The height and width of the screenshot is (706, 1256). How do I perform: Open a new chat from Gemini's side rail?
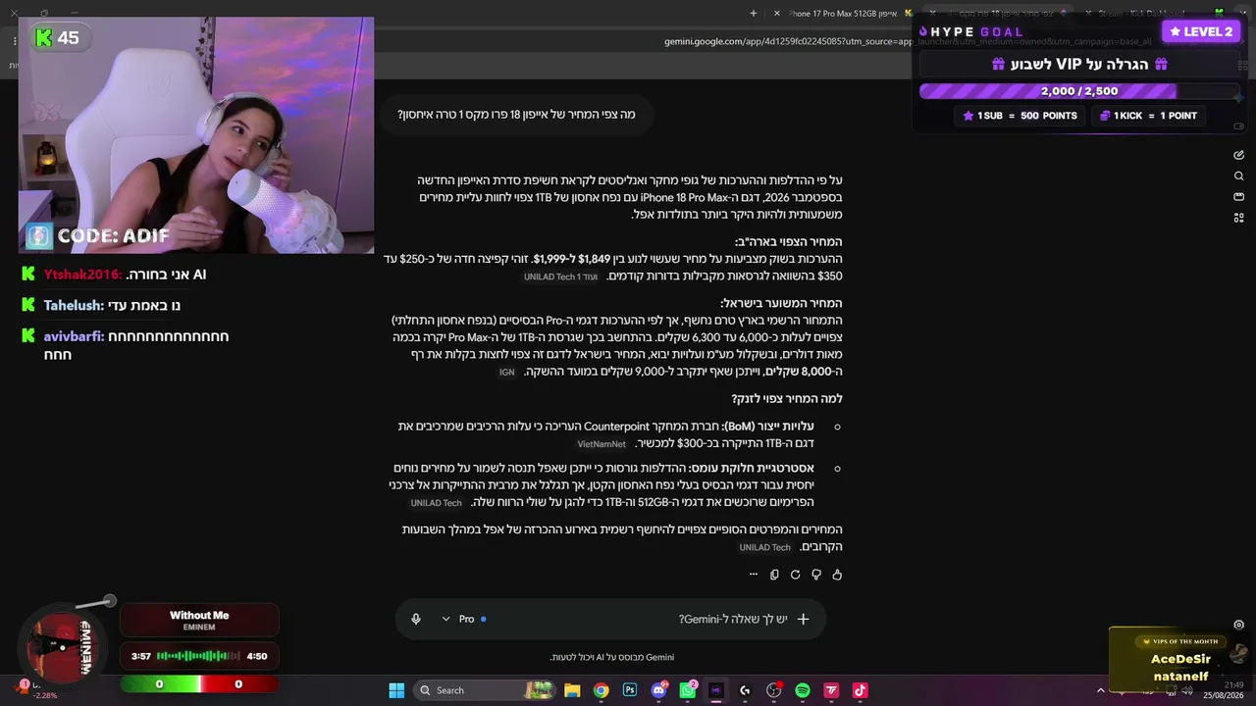1239,155
